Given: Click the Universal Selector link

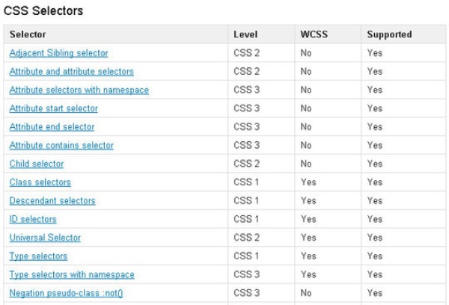Looking at the screenshot, I should [x=45, y=238].
